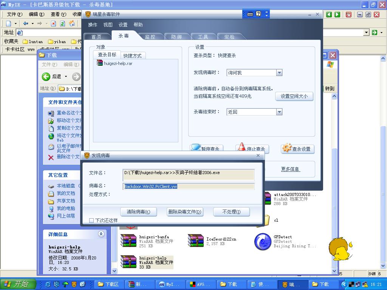Click the MyIE refresh icon
The image size is (387, 290).
[63, 24]
